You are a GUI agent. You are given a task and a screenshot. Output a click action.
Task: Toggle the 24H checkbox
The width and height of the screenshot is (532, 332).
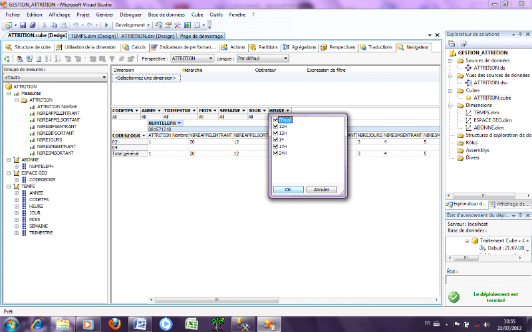coord(276,153)
